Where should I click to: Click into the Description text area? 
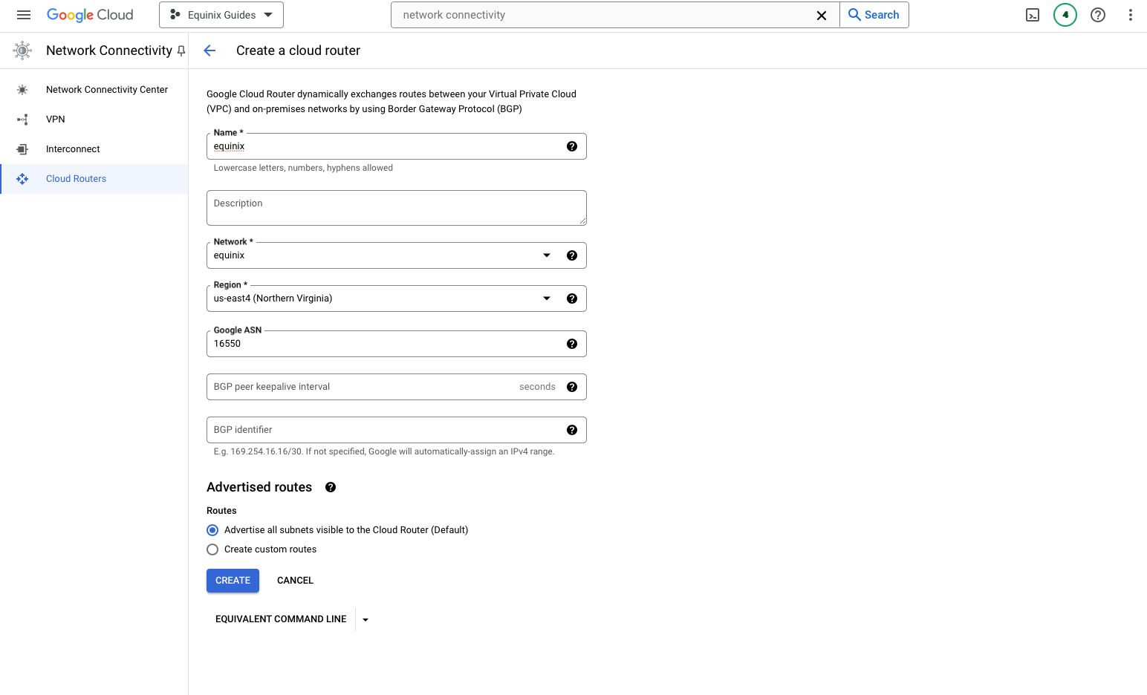(397, 208)
